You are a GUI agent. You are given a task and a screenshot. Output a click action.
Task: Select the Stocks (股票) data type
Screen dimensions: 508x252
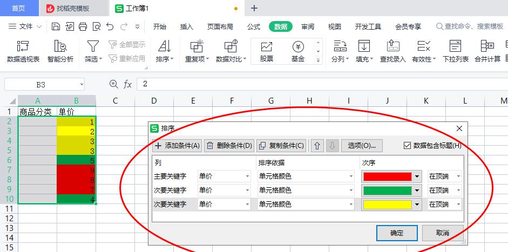tap(267, 51)
